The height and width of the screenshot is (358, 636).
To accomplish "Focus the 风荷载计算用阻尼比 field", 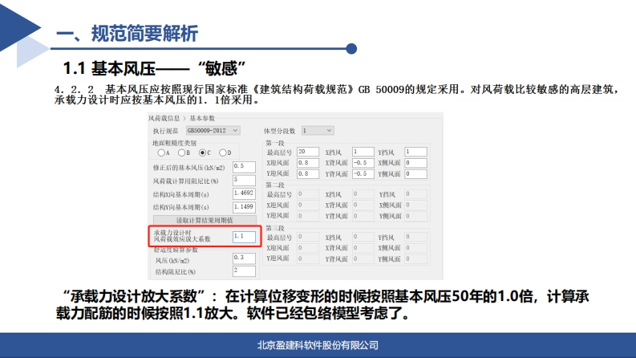I will pos(244,180).
